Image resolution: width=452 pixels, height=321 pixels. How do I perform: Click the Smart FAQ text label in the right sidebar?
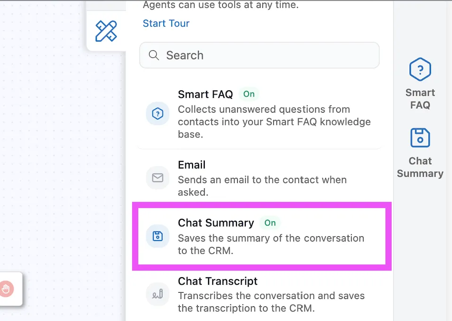coord(420,98)
